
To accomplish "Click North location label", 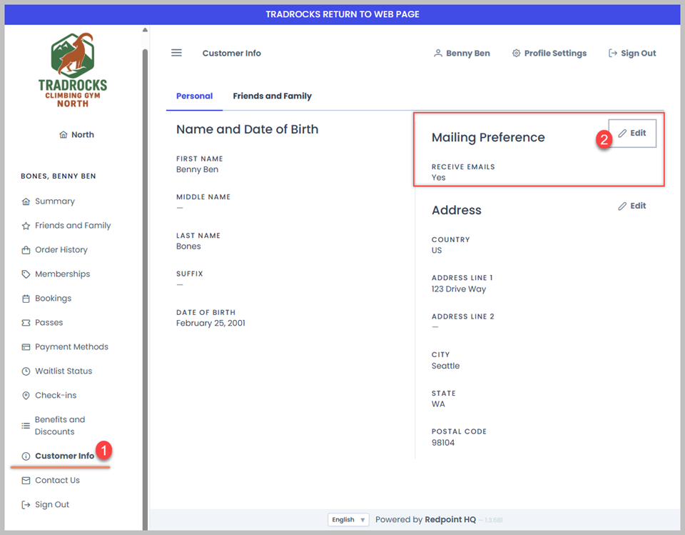I will (83, 135).
